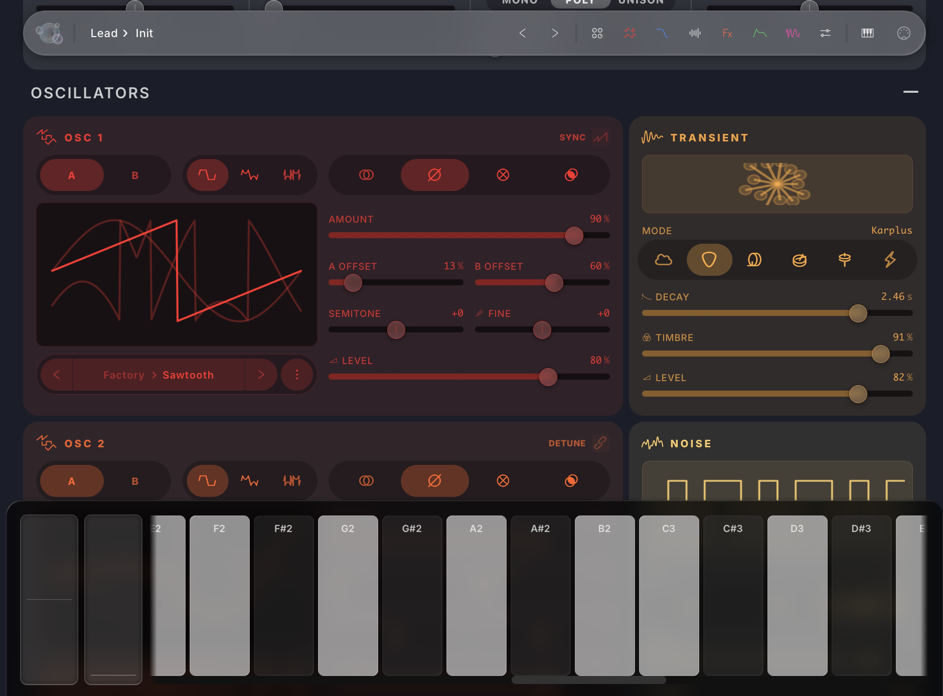Viewport: 943px width, 696px height.
Task: Open the Factory Sawtooth waveform selector
Action: pyautogui.click(x=159, y=375)
